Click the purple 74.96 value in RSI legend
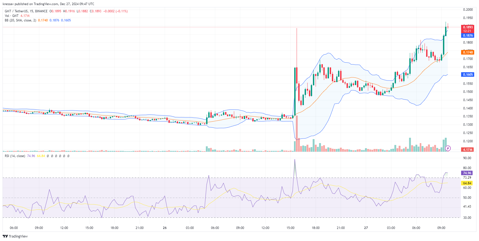The image size is (479, 241). click(x=31, y=156)
